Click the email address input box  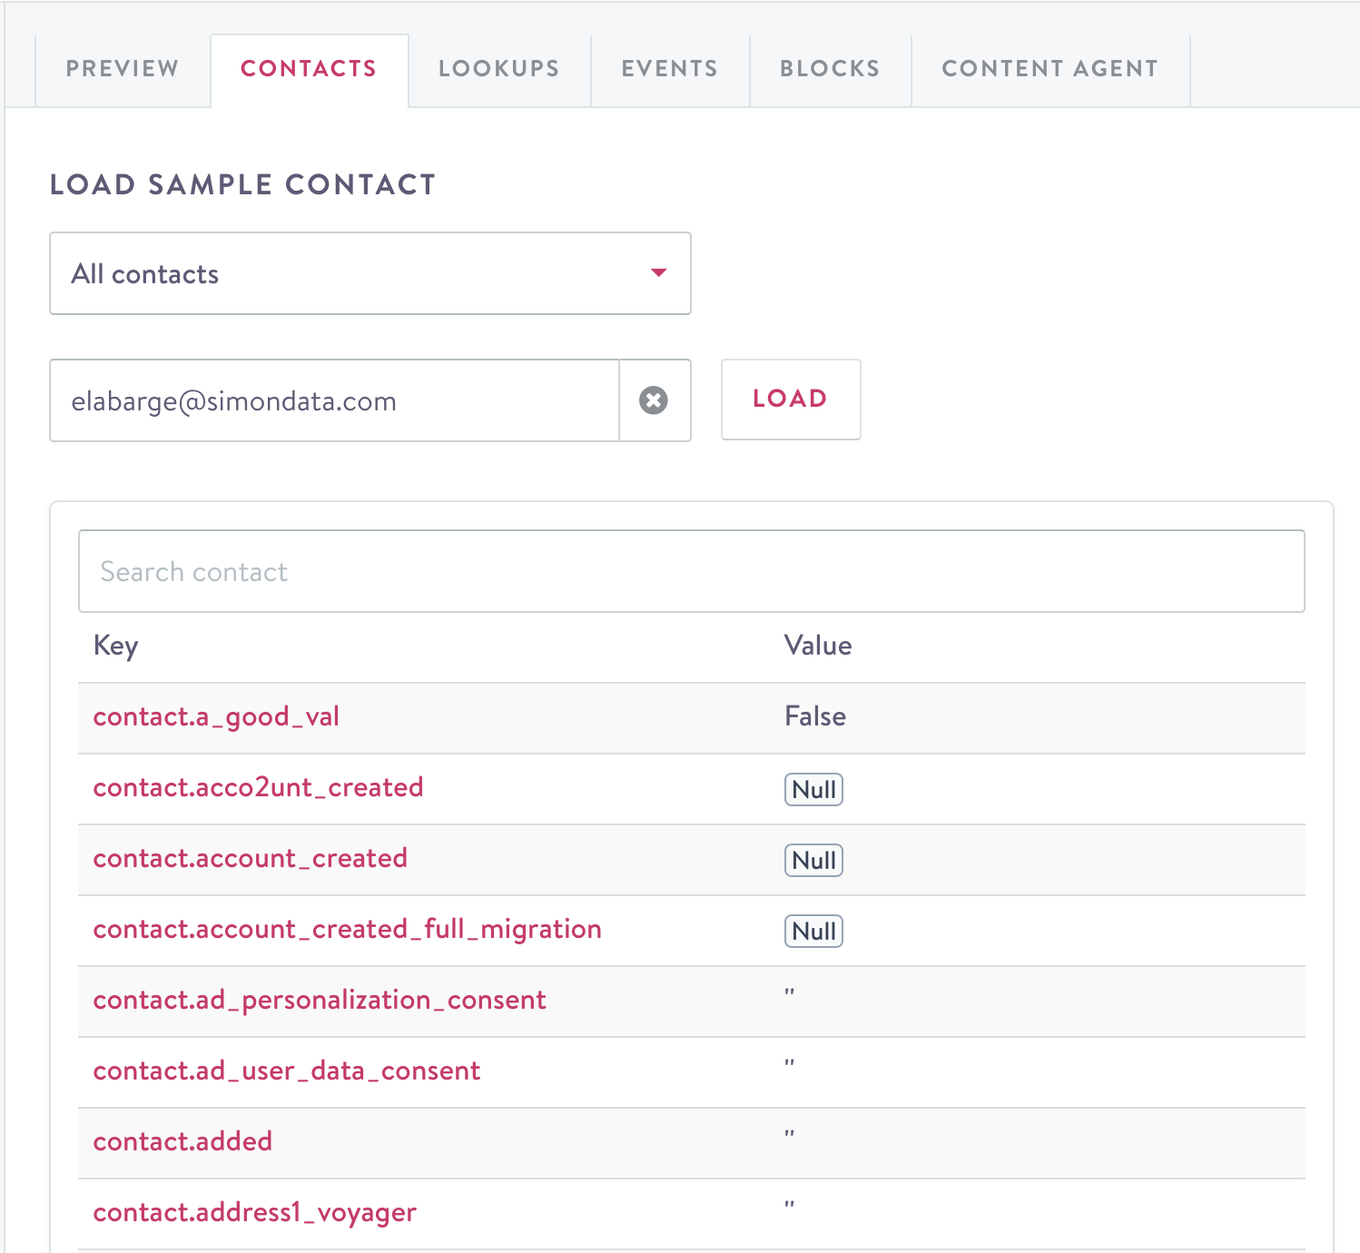[334, 400]
